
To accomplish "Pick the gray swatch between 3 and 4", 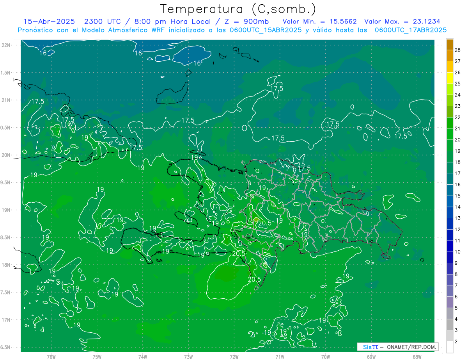I will 450,325.
